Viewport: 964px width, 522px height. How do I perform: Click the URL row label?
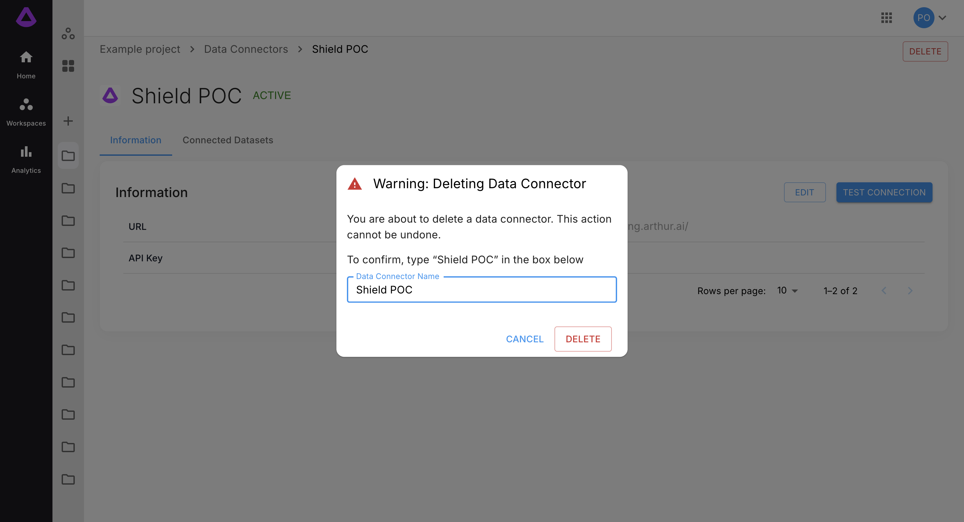pos(137,227)
